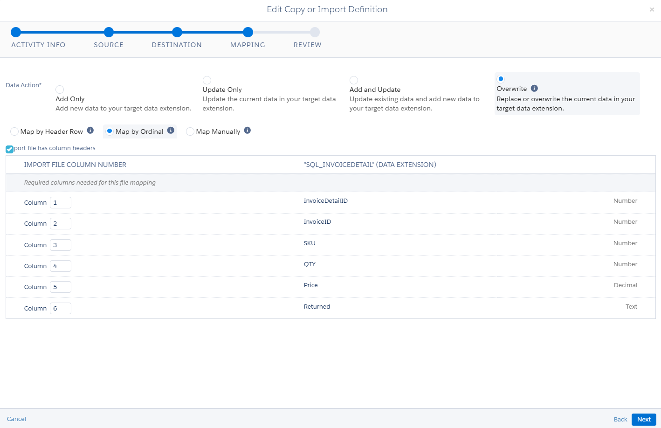
Task: Jump to the Source step
Action: coord(109,32)
